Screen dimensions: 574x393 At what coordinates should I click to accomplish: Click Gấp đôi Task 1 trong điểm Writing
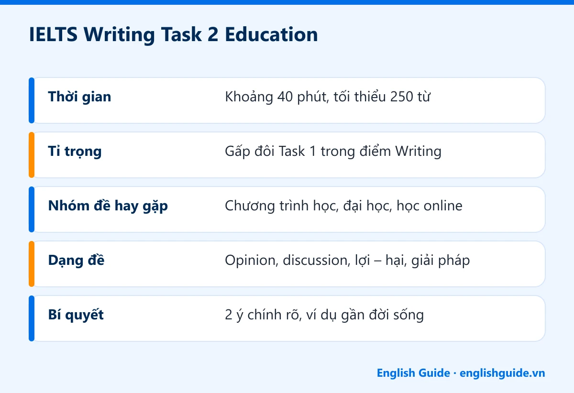[x=333, y=152]
